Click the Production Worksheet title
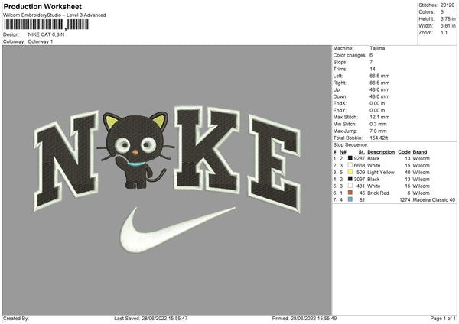The height and width of the screenshot is (324, 459). tap(43, 6)
